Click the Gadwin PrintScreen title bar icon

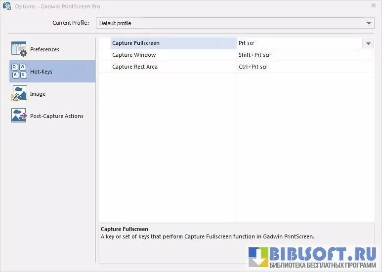pos(7,6)
